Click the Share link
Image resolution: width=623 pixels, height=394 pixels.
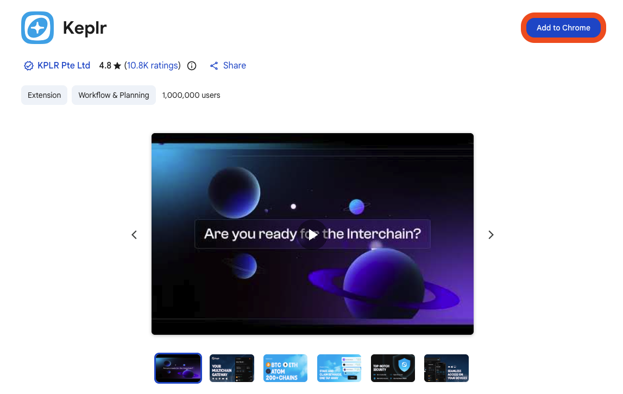click(235, 66)
